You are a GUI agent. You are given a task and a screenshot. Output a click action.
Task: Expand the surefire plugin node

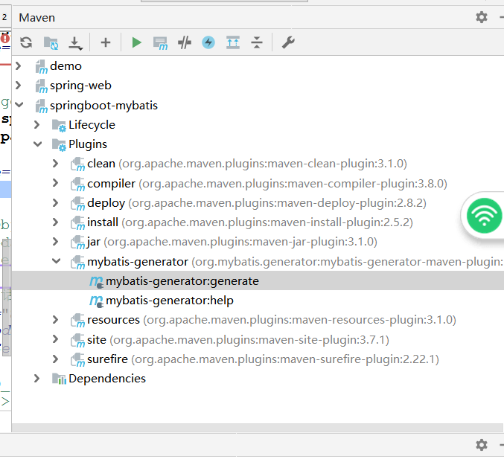click(56, 359)
